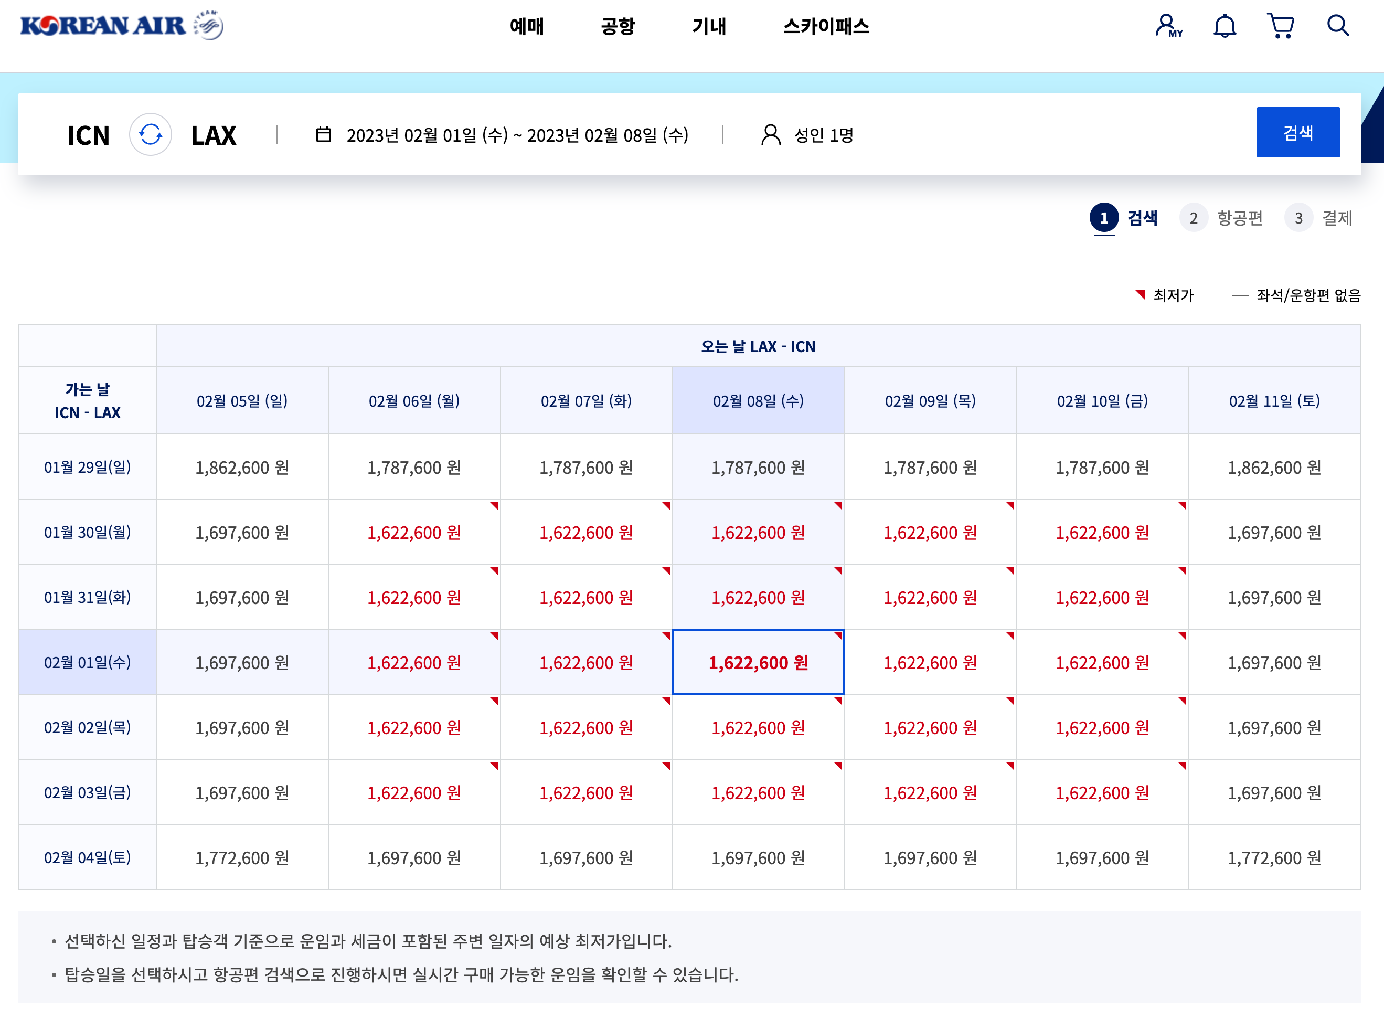Go to step 2 항공편

[x=1222, y=218]
